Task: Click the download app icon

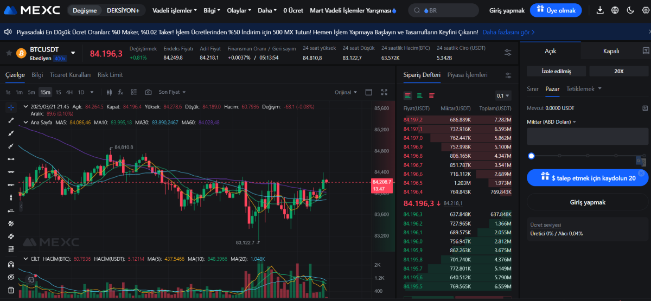Action: [600, 10]
